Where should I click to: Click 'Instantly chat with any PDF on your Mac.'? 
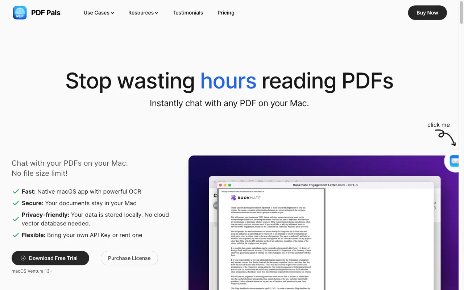click(x=229, y=103)
